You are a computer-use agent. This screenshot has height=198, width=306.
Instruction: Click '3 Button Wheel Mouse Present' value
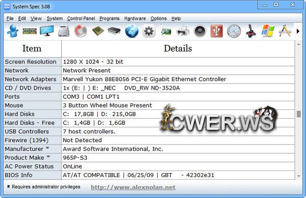(107, 105)
